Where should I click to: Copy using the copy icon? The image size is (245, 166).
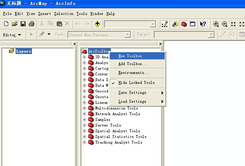50,24
